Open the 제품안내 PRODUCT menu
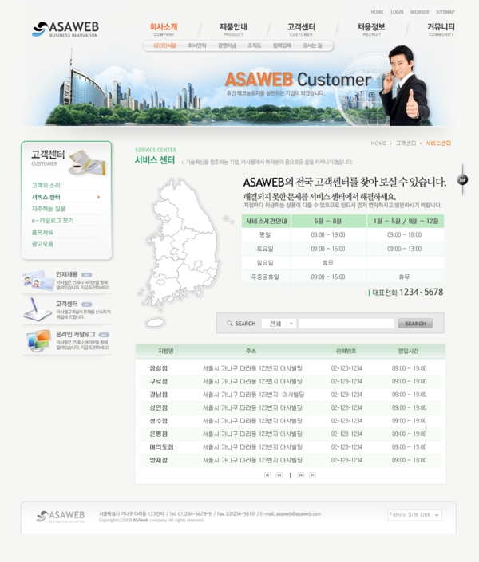The width and height of the screenshot is (479, 562). point(233,29)
